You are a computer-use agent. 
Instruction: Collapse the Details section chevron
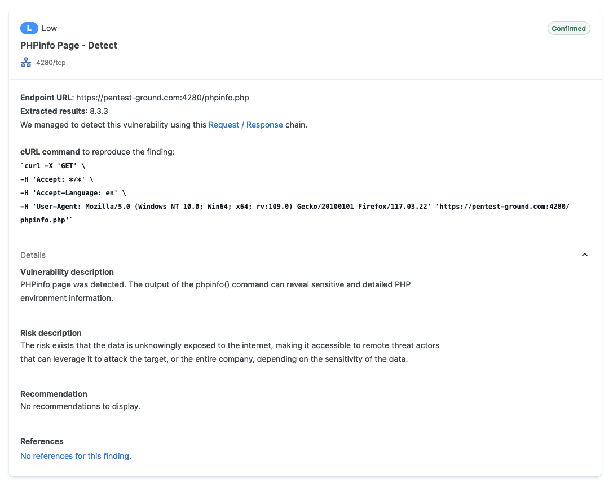point(585,255)
